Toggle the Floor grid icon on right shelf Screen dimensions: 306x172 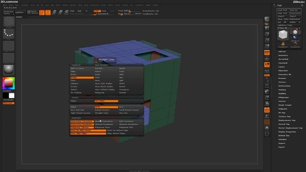click(x=267, y=58)
